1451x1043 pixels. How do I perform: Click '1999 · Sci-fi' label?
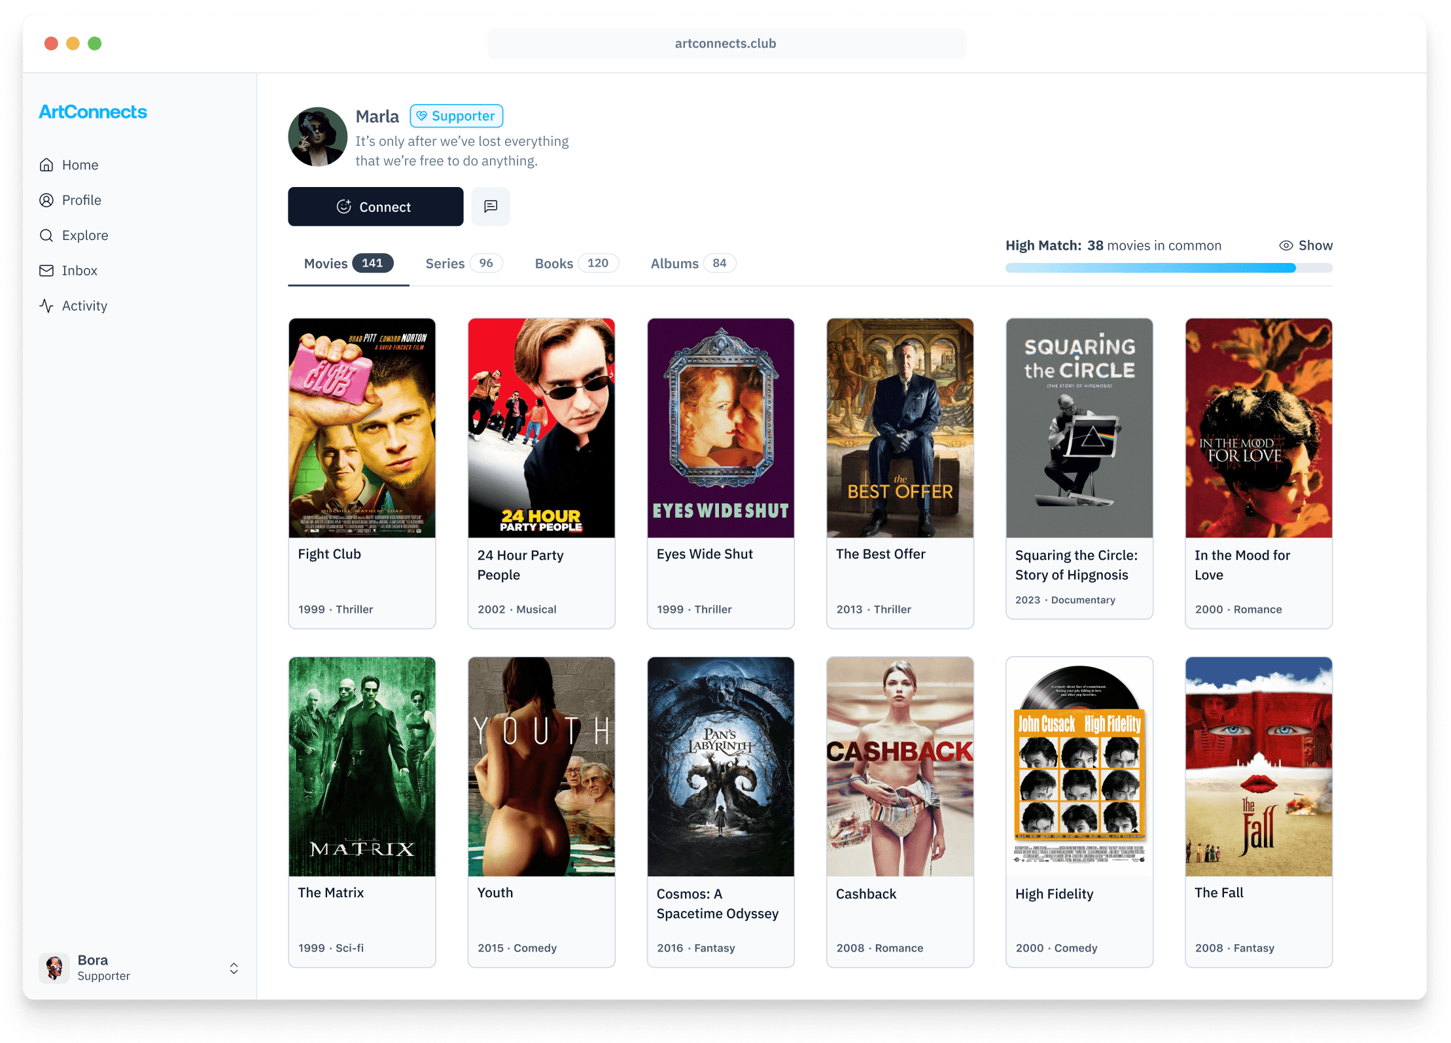click(331, 948)
